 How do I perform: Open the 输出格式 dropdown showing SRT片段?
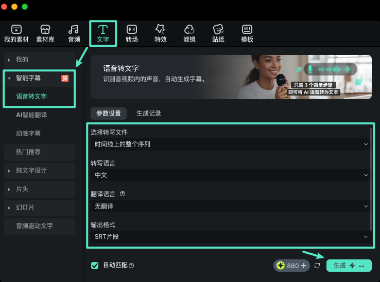[230, 236]
